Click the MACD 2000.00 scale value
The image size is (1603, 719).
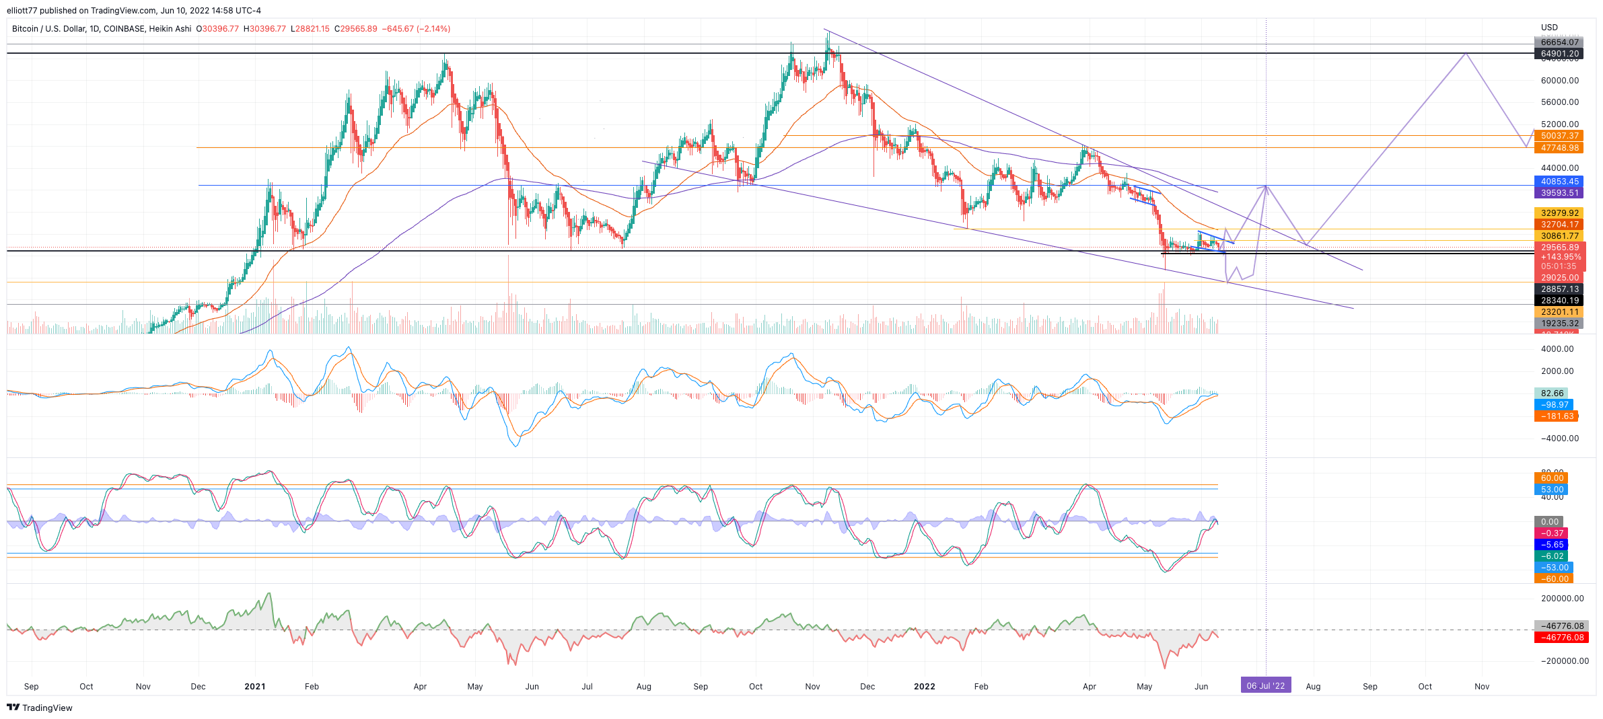1557,371
